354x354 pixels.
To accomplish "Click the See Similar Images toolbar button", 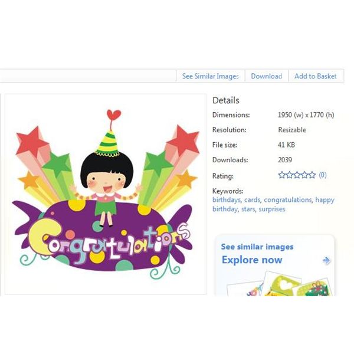I will point(211,76).
